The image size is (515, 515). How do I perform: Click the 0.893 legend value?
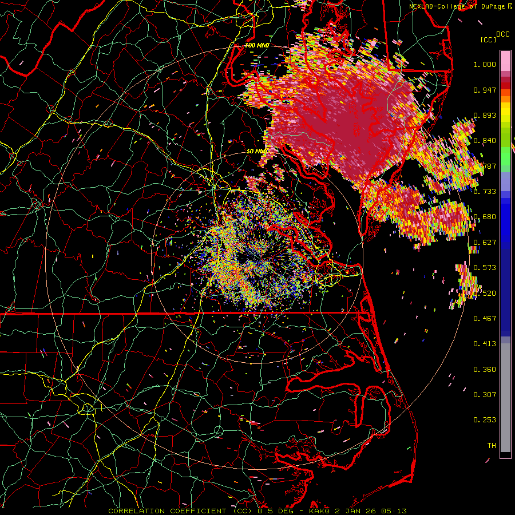point(485,115)
